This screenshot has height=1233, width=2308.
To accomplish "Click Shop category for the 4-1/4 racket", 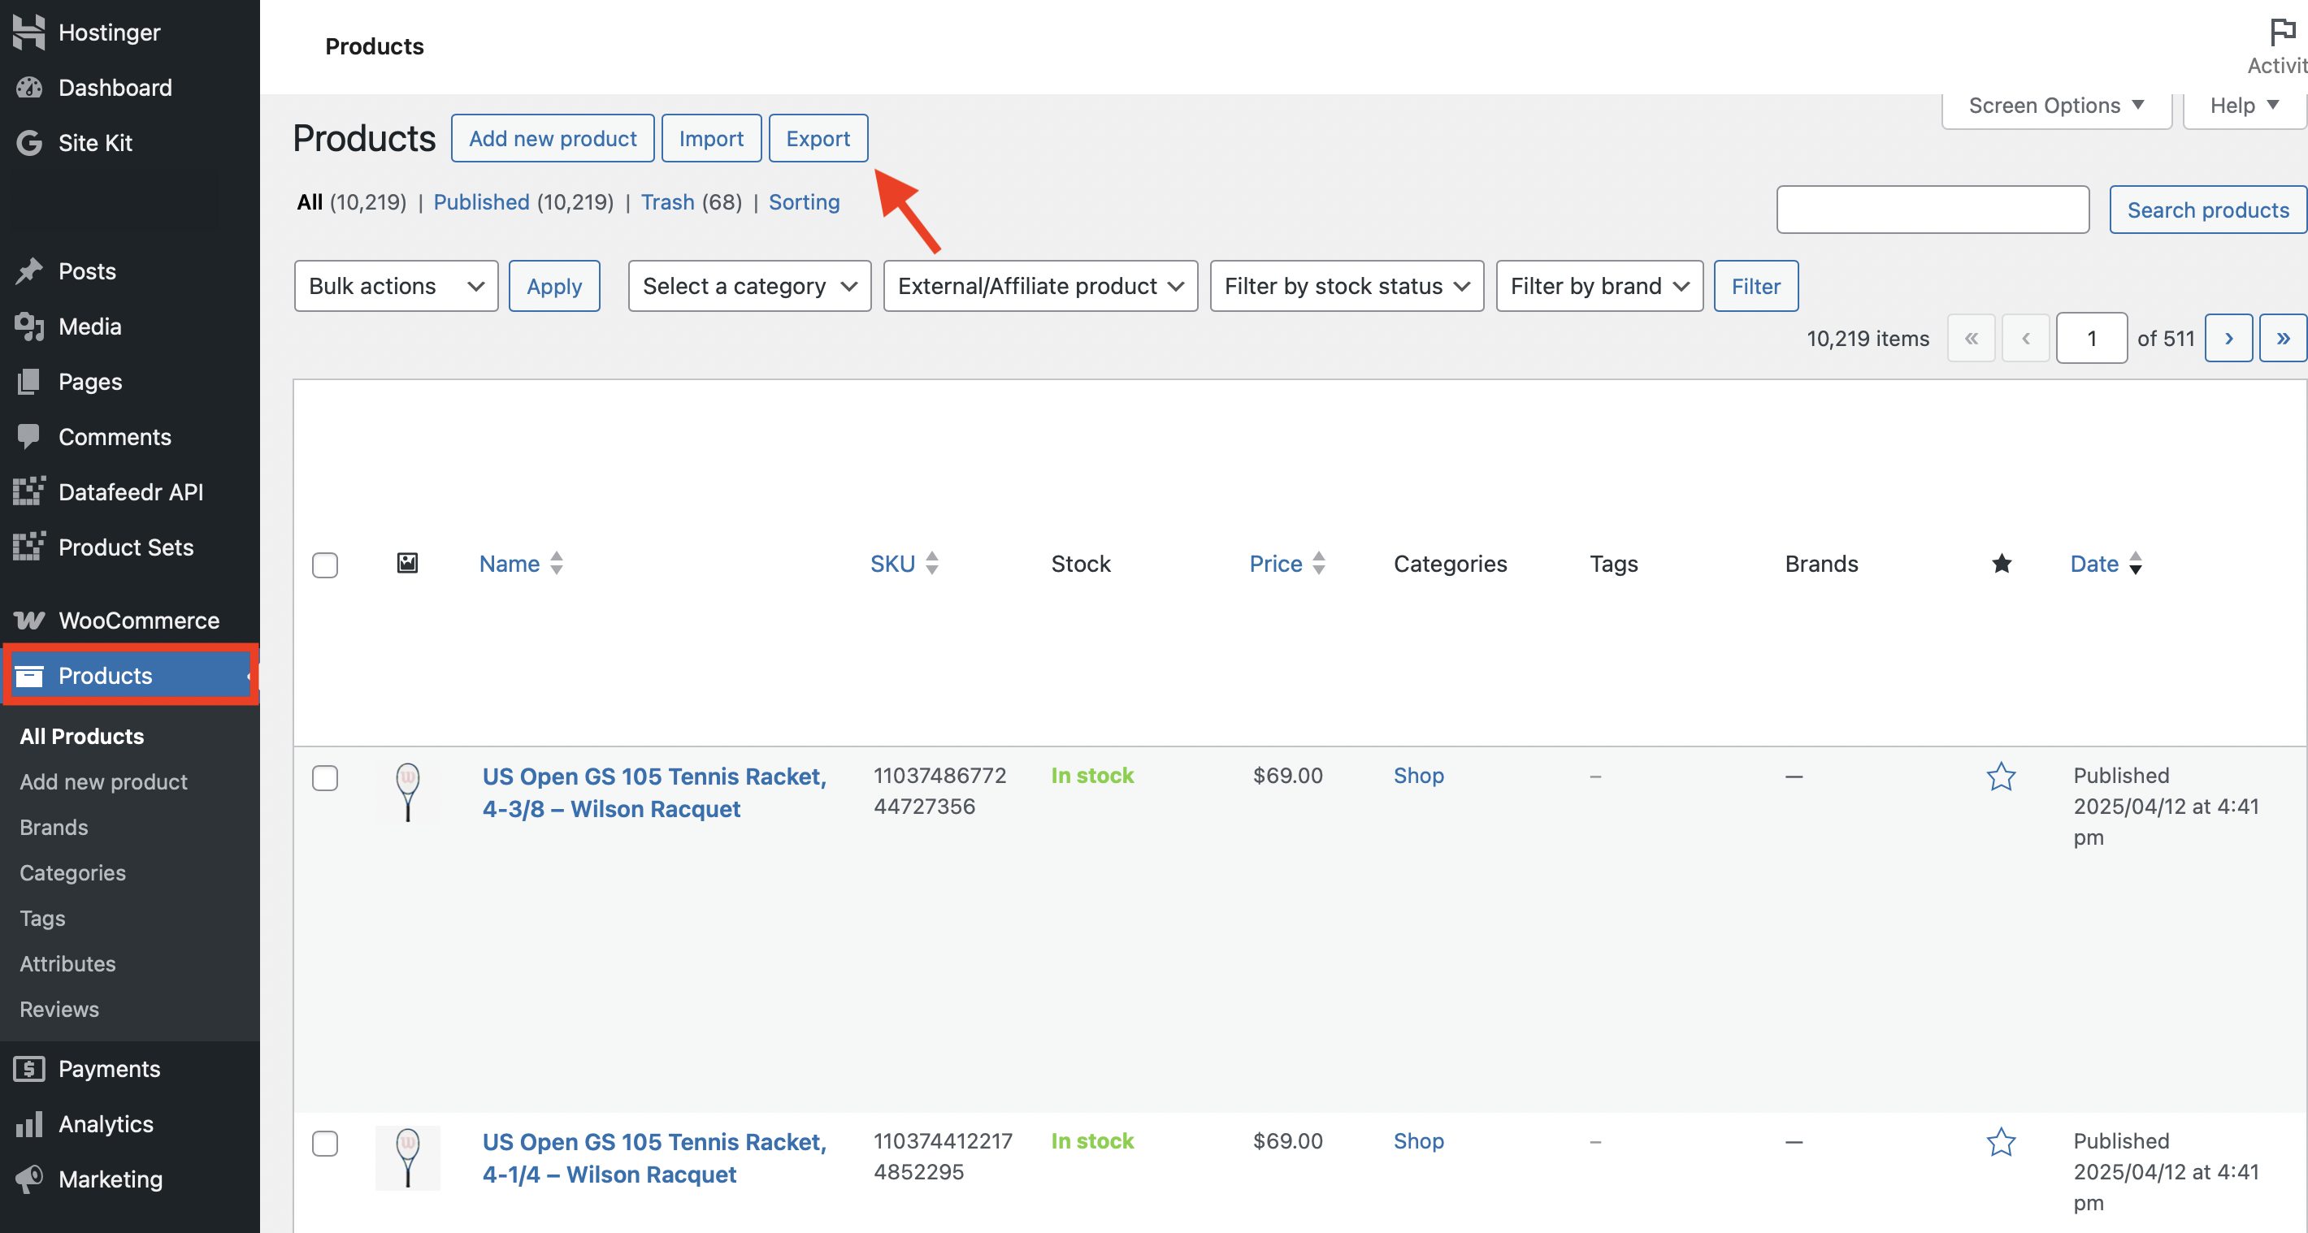I will (x=1418, y=1140).
